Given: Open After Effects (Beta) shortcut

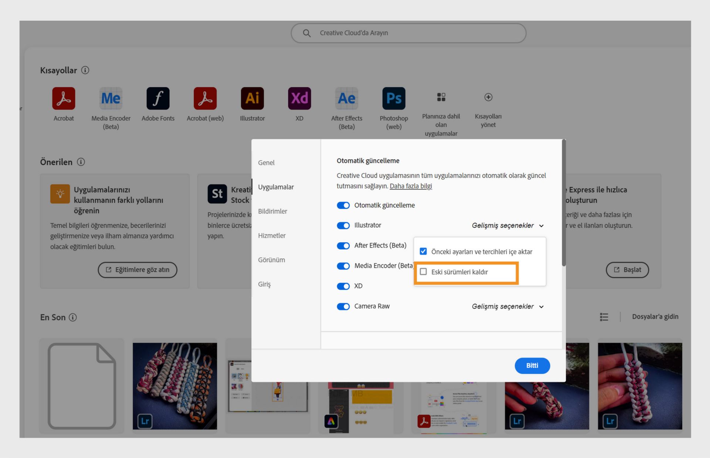Looking at the screenshot, I should coord(346,98).
